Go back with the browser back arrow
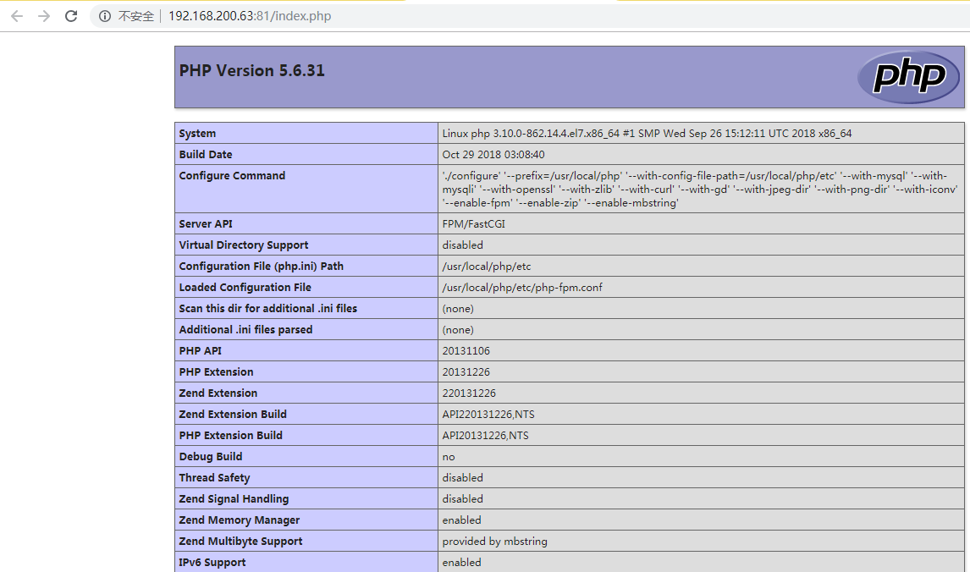Viewport: 970px width, 572px height. [x=17, y=16]
